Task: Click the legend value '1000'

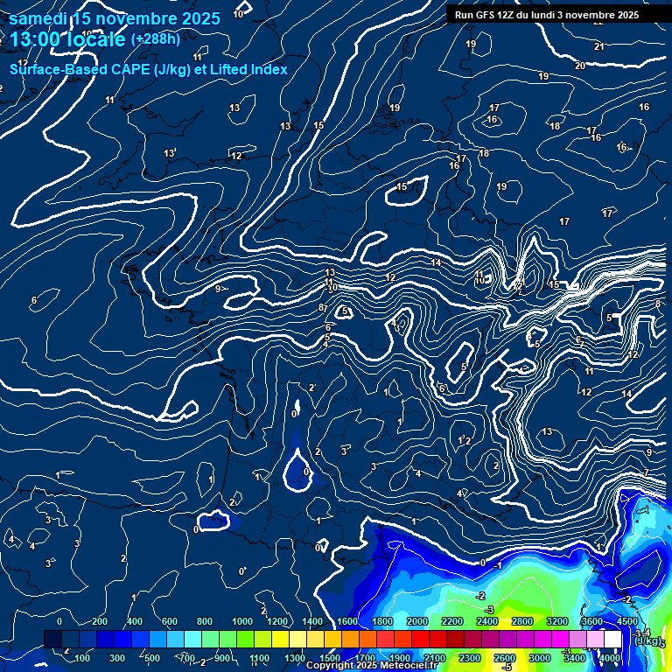Action: [x=242, y=621]
